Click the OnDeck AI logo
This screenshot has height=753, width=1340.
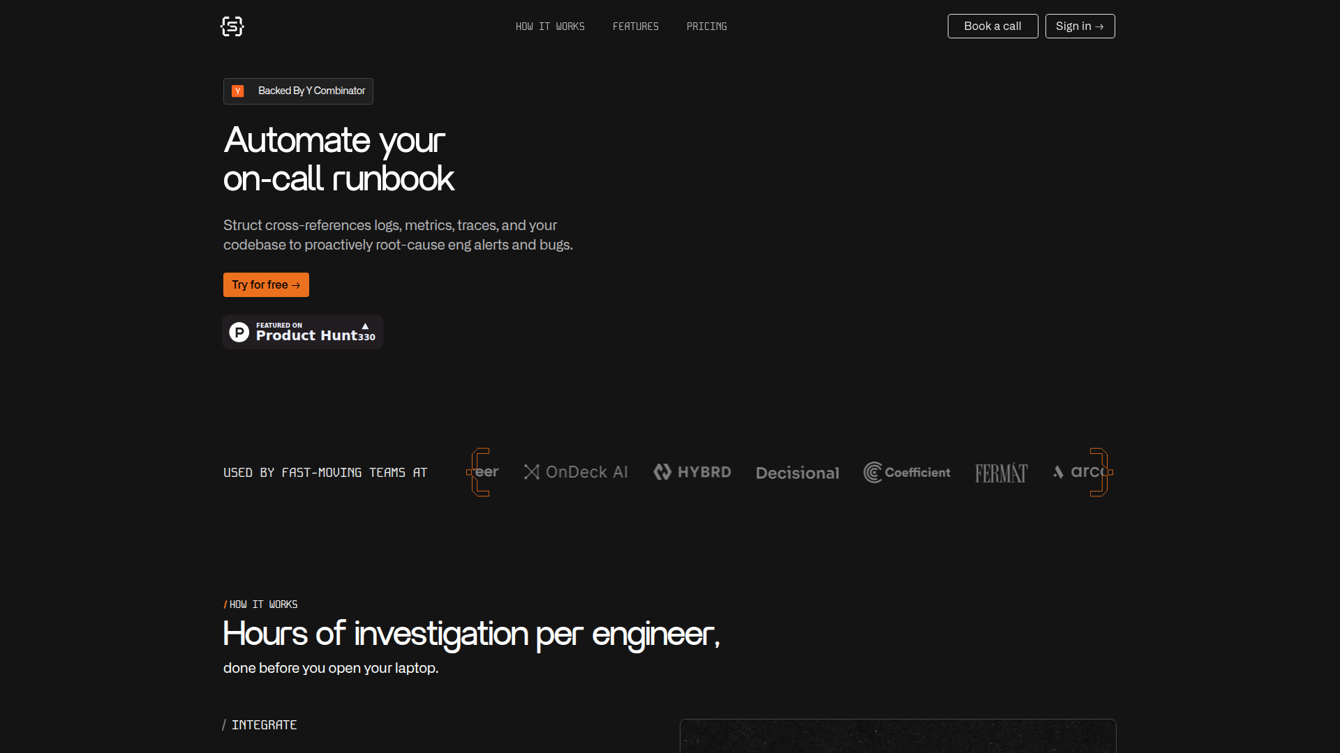click(x=576, y=472)
